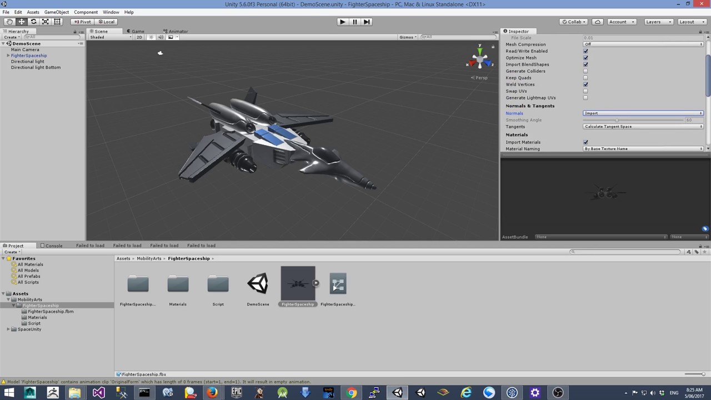Image resolution: width=711 pixels, height=400 pixels.
Task: Open the Material Naming dropdown
Action: click(x=643, y=149)
